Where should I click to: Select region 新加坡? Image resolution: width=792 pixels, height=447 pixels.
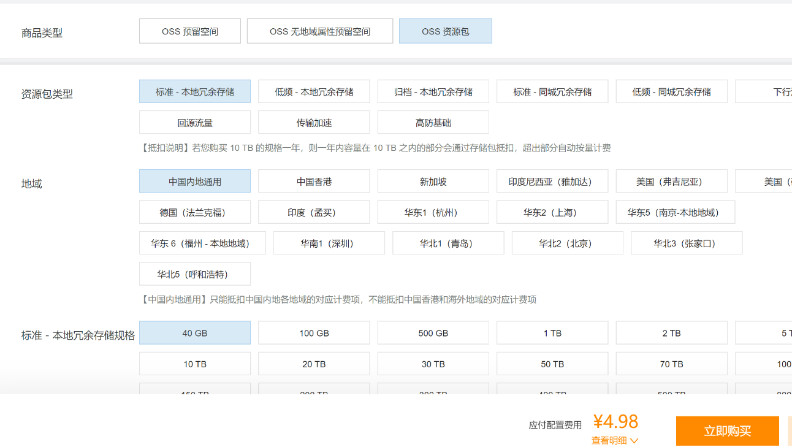pyautogui.click(x=433, y=181)
